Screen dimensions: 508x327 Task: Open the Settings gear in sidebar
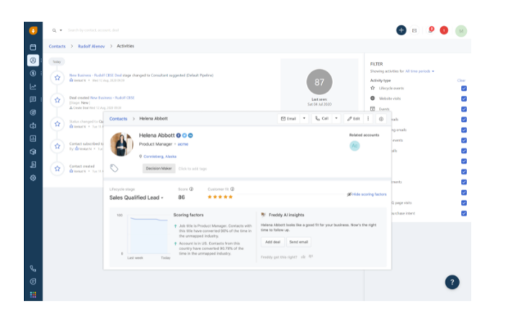coord(33,178)
